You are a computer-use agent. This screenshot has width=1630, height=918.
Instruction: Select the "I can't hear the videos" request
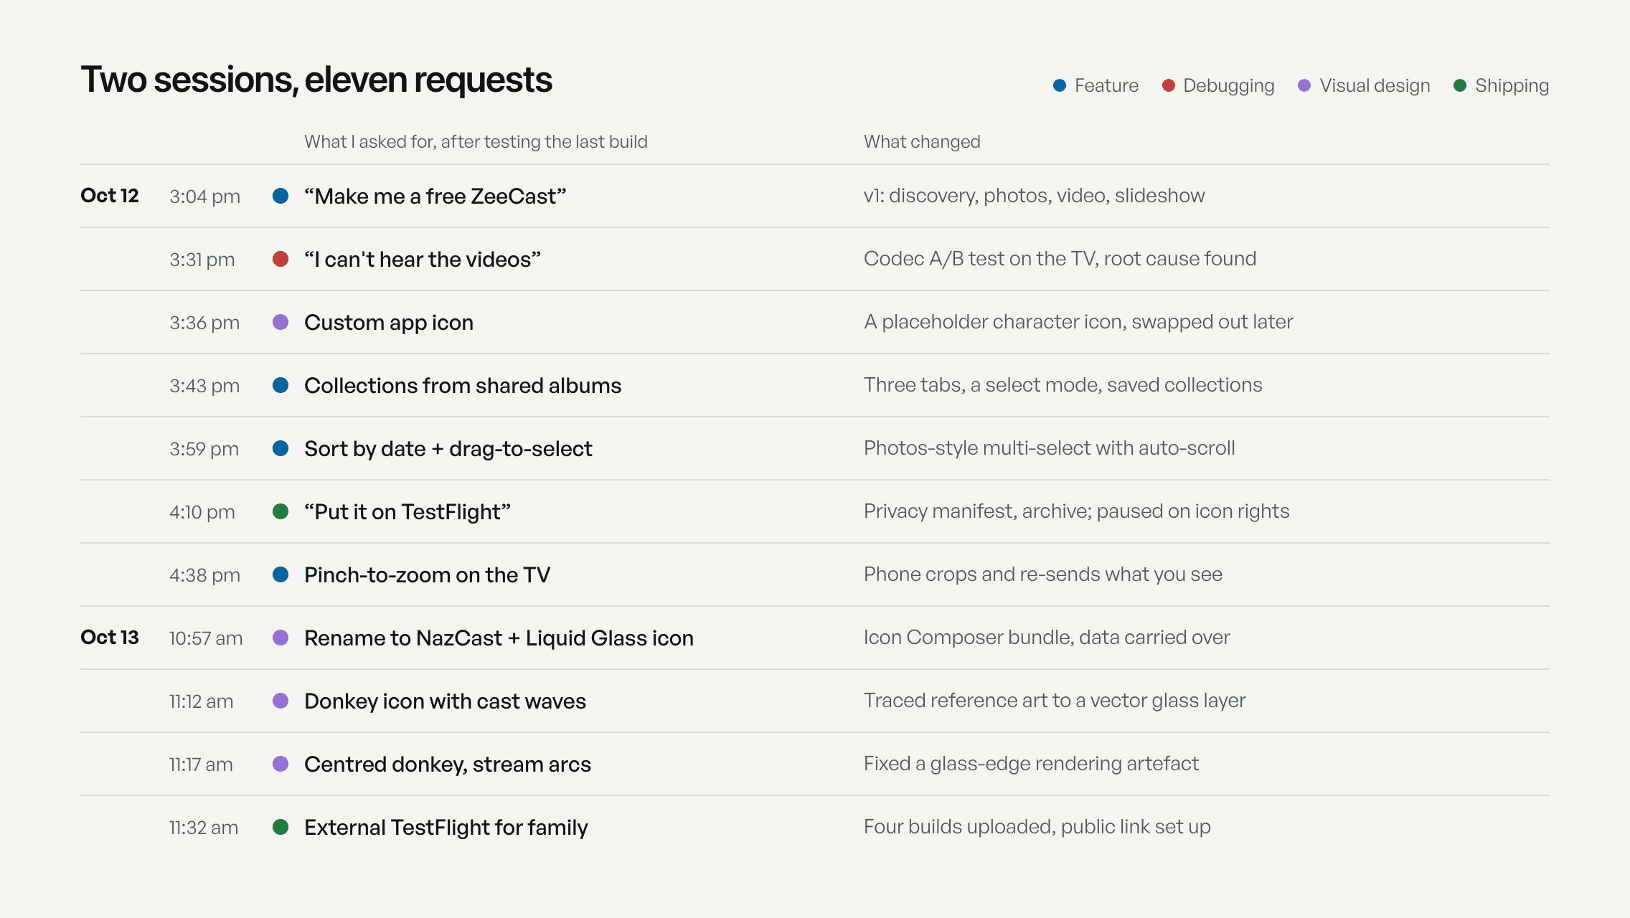point(423,259)
